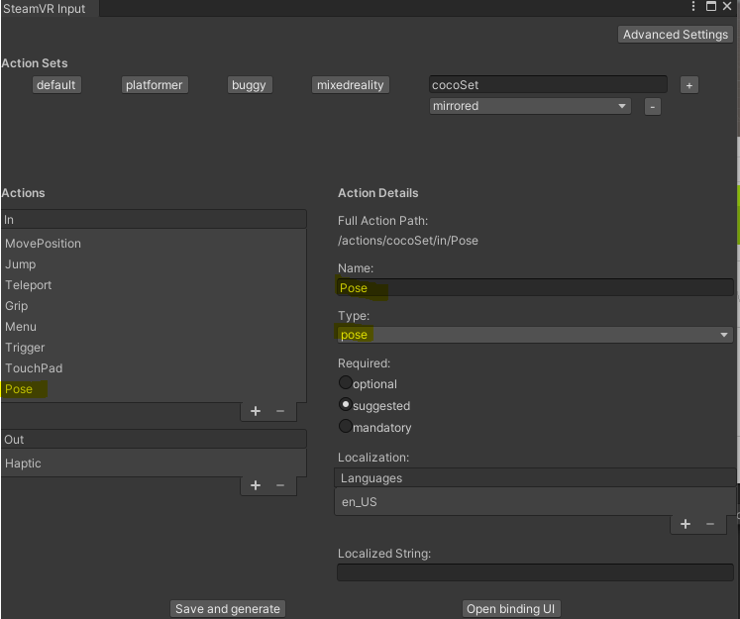This screenshot has height=619, width=740.
Task: Select the mandatory requirement radio button
Action: coord(346,426)
